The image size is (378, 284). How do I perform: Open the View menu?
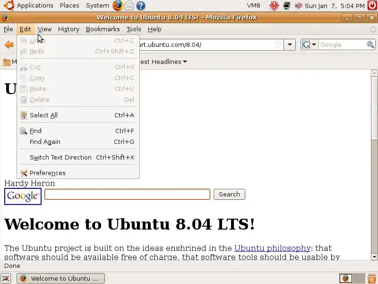pyautogui.click(x=44, y=29)
